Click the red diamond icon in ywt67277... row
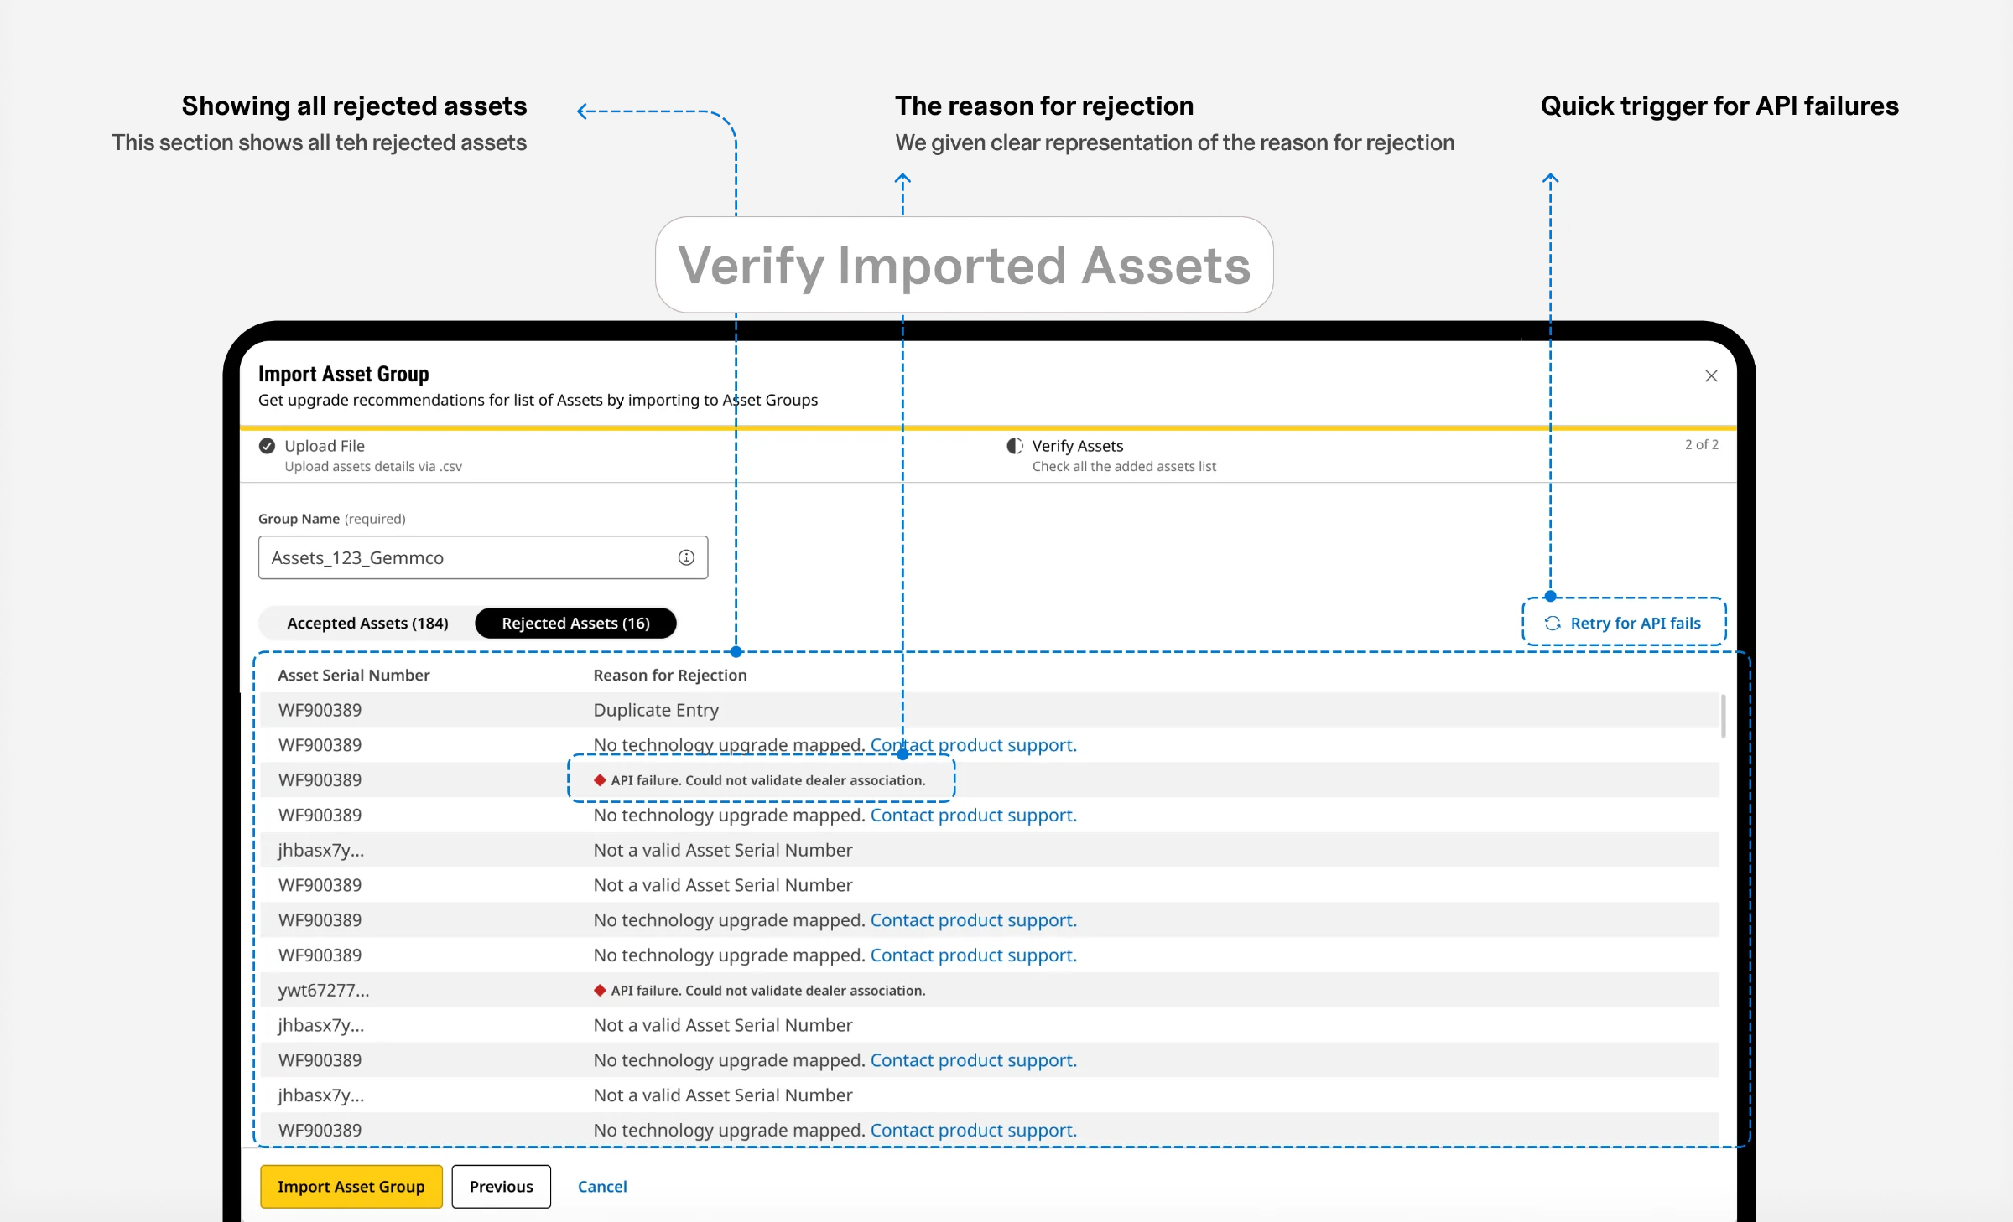 pos(600,990)
